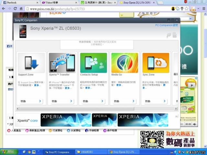Open the extensions overflow chevron

pos(198,9)
